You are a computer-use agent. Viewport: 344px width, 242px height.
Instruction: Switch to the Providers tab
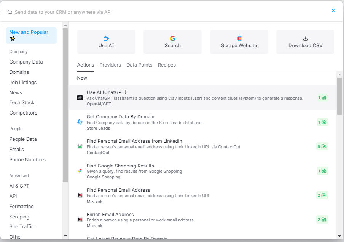pos(110,65)
